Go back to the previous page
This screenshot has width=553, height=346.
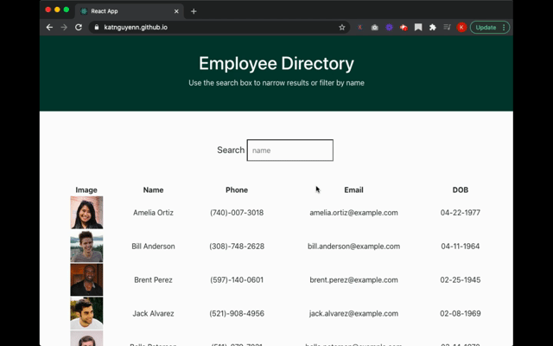point(49,27)
